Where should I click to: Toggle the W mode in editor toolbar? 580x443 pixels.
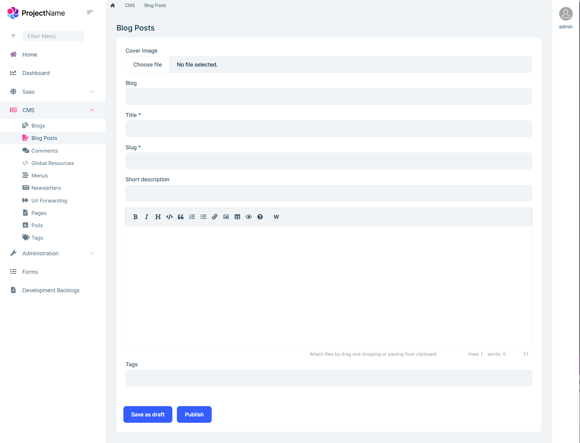point(276,217)
